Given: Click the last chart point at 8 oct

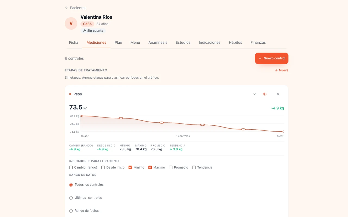Looking at the screenshot, I should 283,132.
